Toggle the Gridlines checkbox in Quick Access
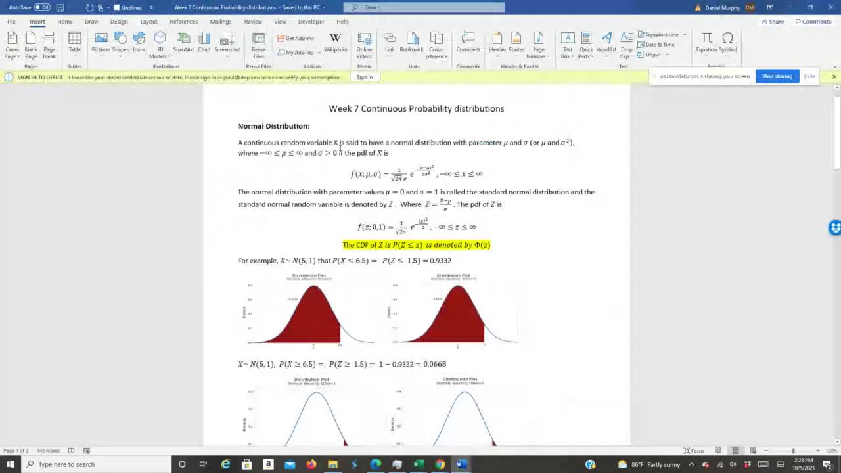Viewport: 841px width, 473px height. pyautogui.click(x=127, y=7)
